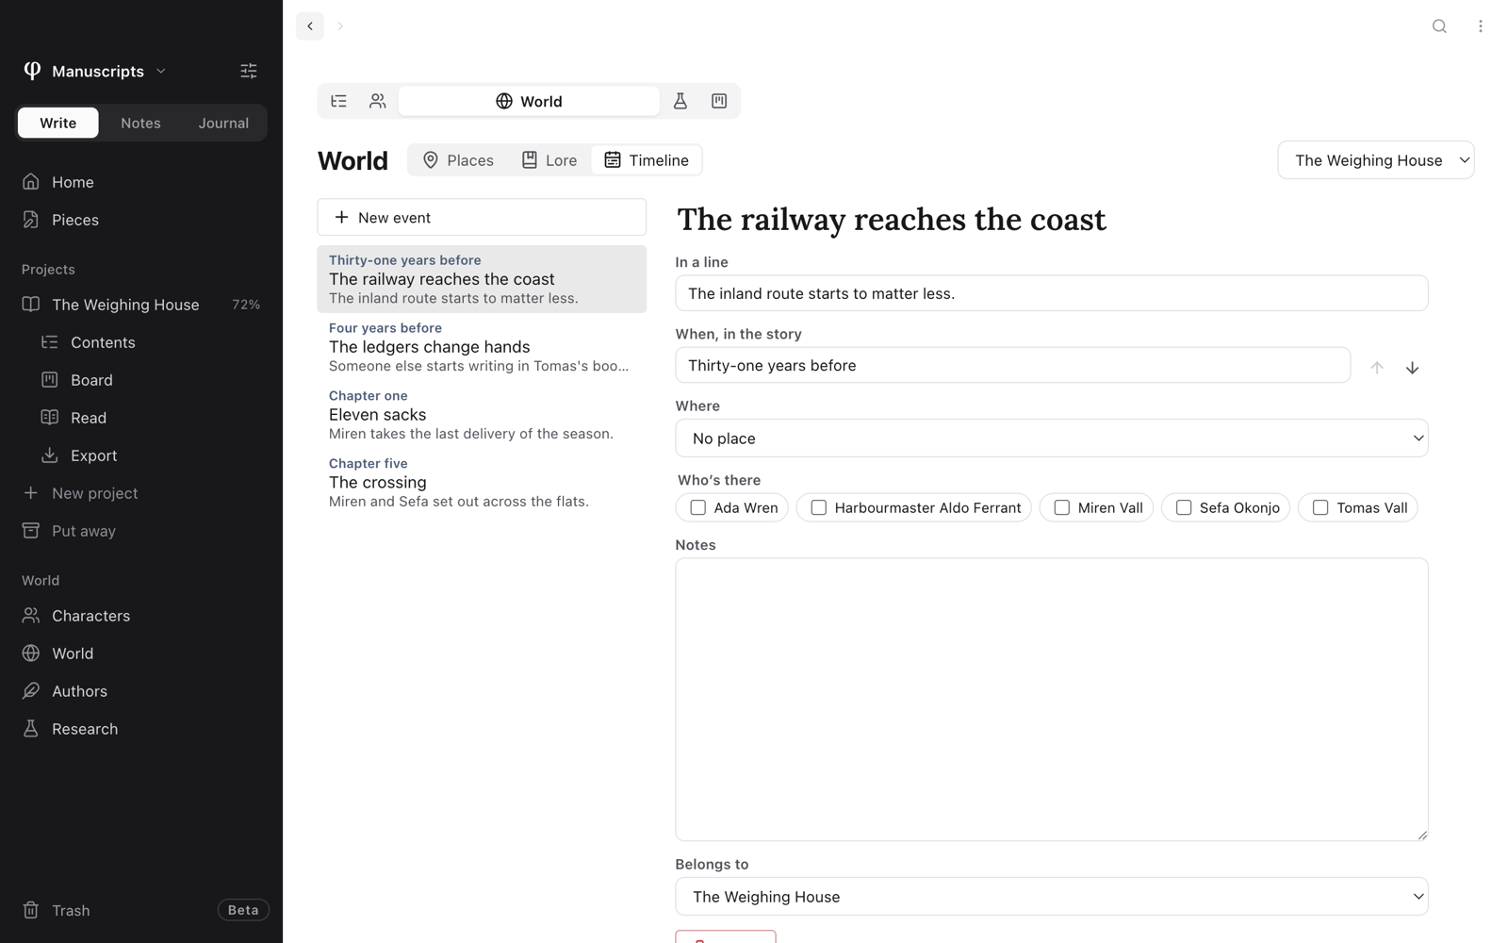Screen dimensions: 1508x943
Task: Select the Eleven sacks event
Action: click(x=482, y=415)
